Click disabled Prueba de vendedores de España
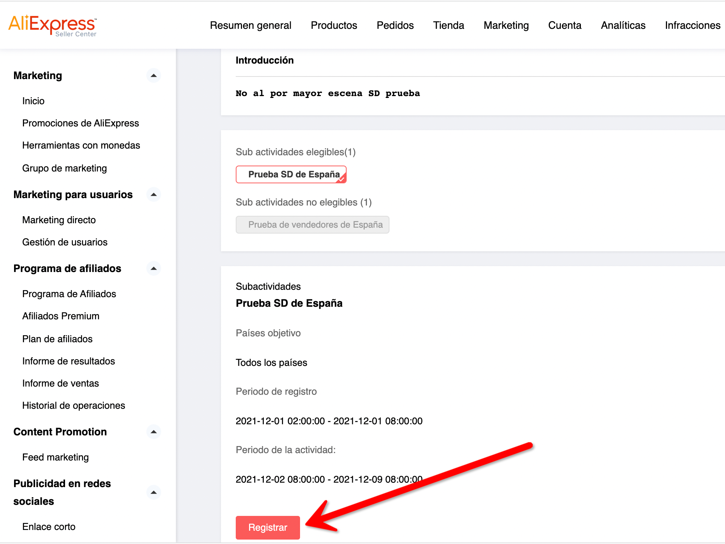725x544 pixels. 312,225
